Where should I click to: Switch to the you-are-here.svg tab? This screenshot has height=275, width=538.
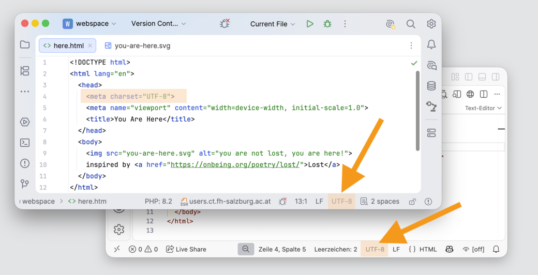[138, 45]
